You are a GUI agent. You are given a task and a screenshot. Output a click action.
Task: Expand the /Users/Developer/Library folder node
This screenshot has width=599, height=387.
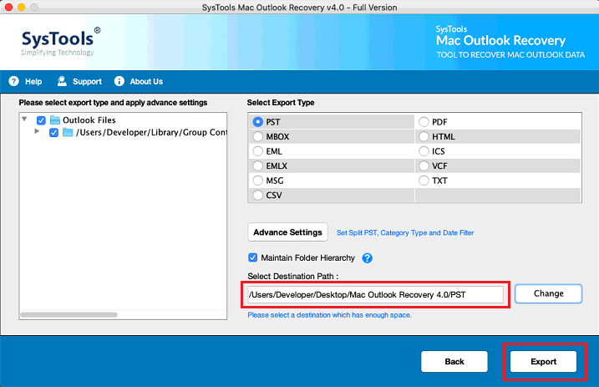[x=38, y=132]
